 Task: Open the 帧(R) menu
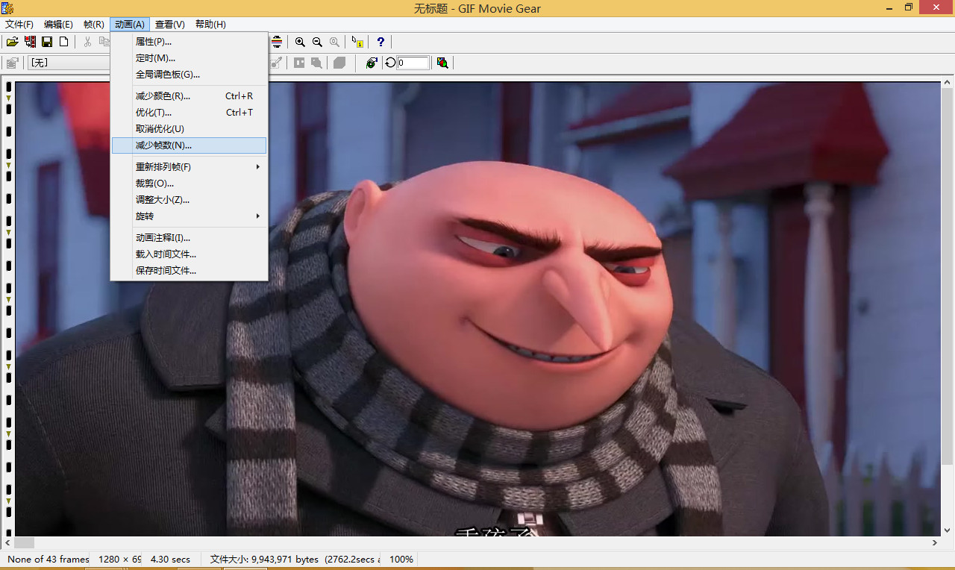[94, 25]
